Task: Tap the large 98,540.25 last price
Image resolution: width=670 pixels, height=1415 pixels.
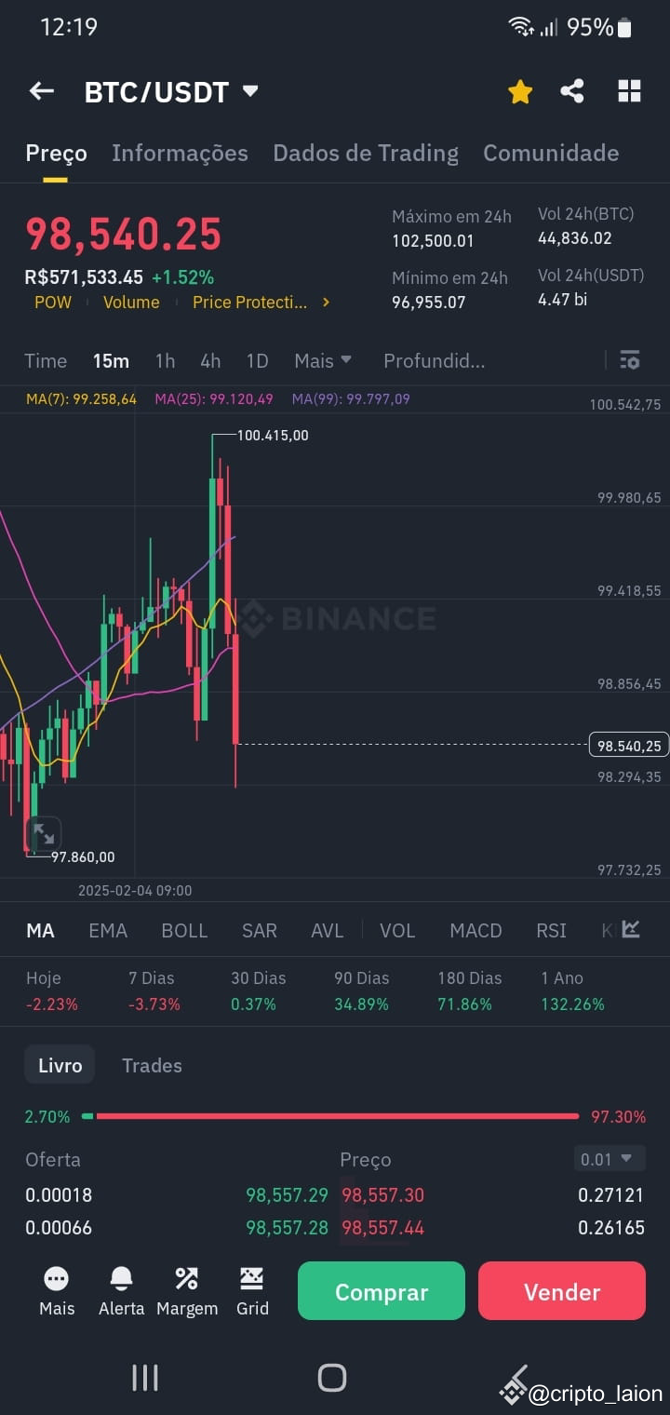Action: (123, 234)
